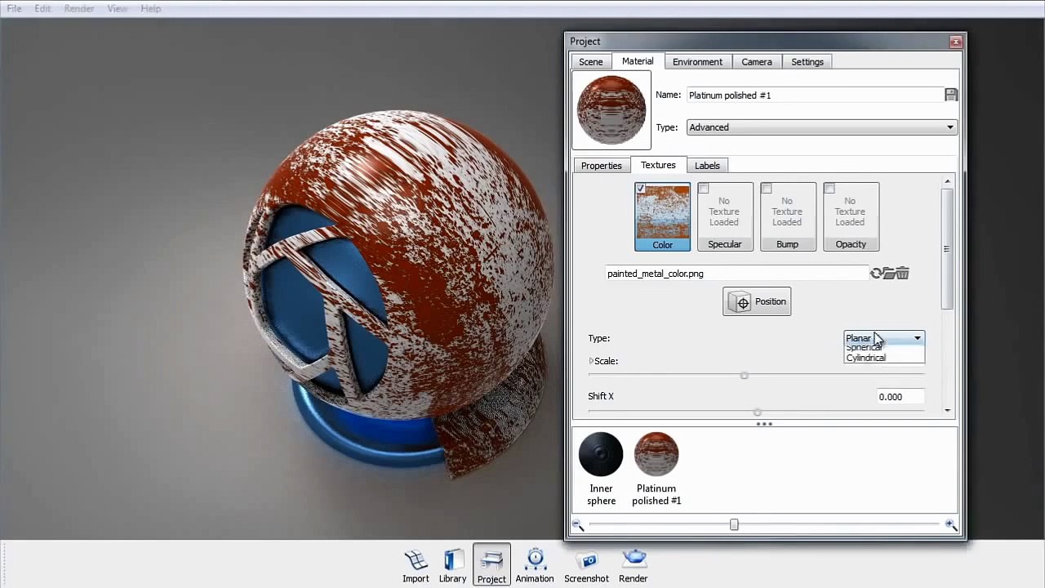Click the textures panel scrollbar thumb
Screen dimensions: 1045x588
[x=947, y=249]
